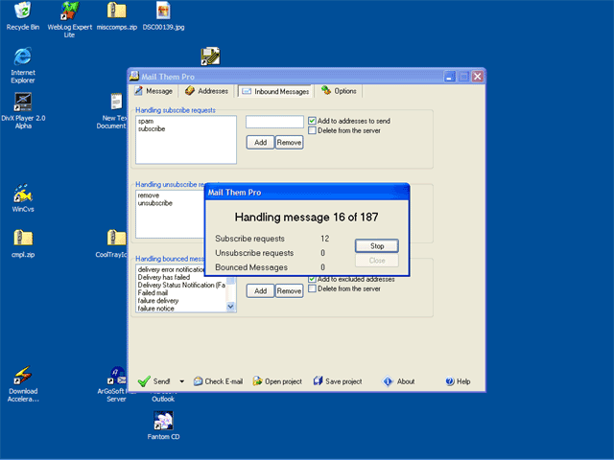Open the Send button dropdown arrow
The height and width of the screenshot is (460, 614).
pos(181,381)
